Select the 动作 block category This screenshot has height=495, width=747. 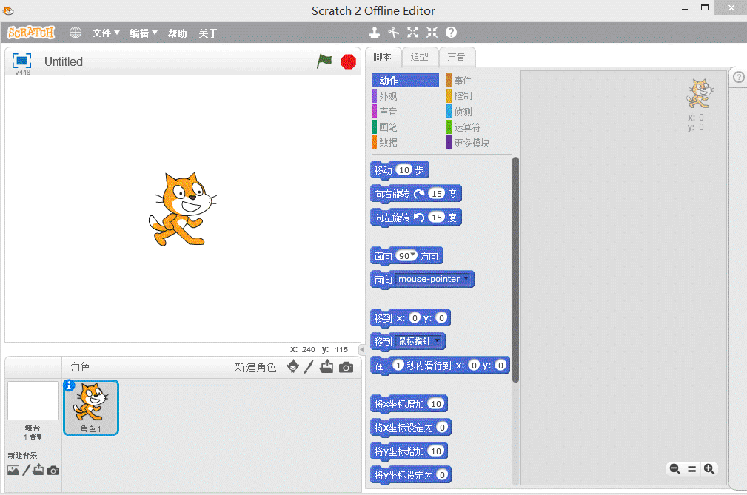coord(405,81)
